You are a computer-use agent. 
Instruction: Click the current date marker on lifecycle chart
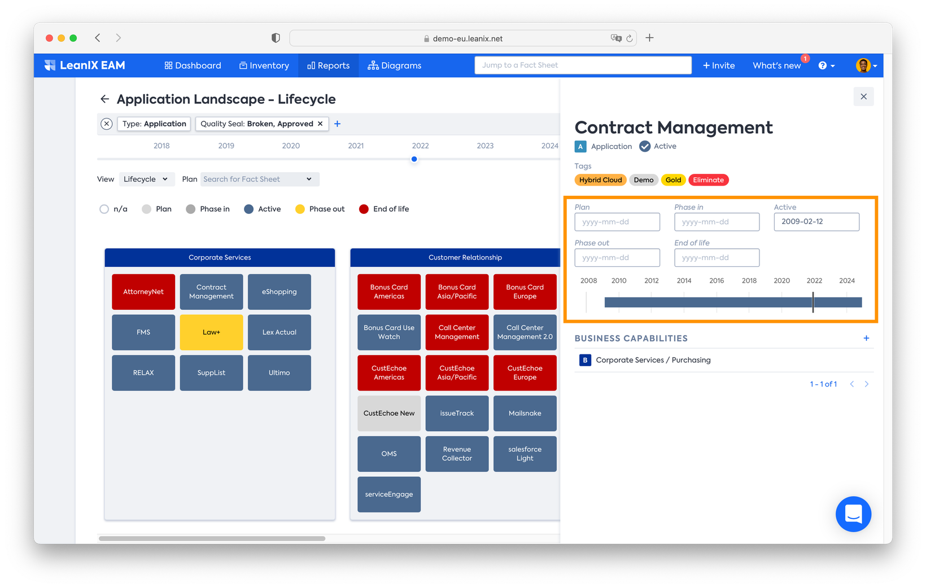point(813,302)
